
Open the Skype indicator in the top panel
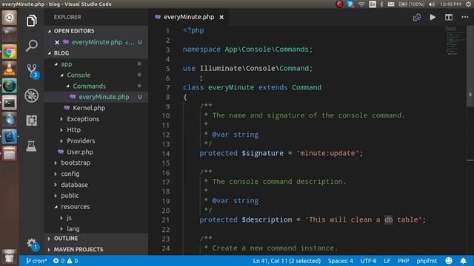click(350, 4)
